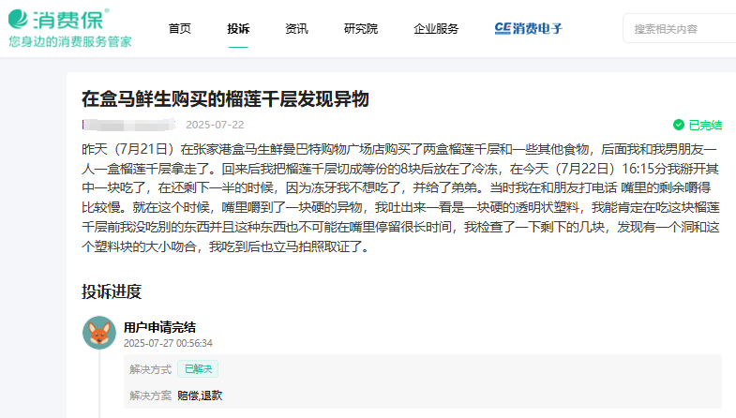Select the 投诉 navigation tab
The height and width of the screenshot is (418, 736).
pos(238,29)
